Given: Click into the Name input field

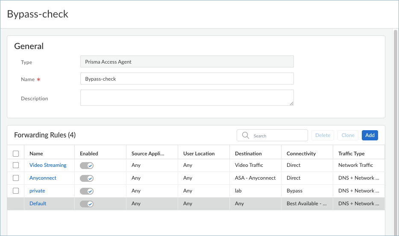Looking at the screenshot, I should pos(187,79).
